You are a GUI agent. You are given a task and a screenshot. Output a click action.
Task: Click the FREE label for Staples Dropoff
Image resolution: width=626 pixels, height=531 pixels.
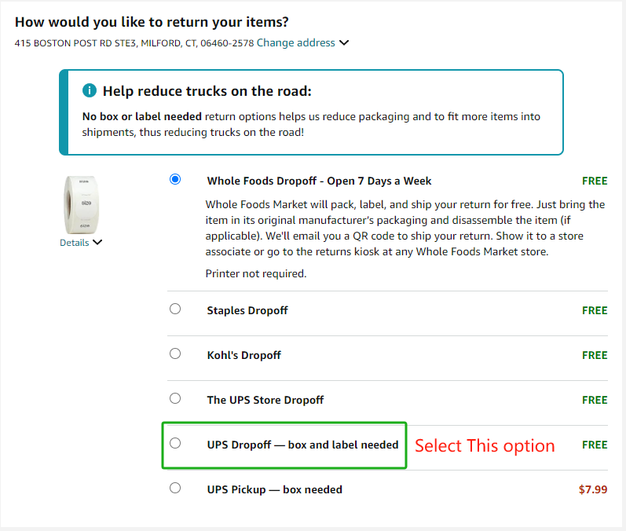coord(595,310)
